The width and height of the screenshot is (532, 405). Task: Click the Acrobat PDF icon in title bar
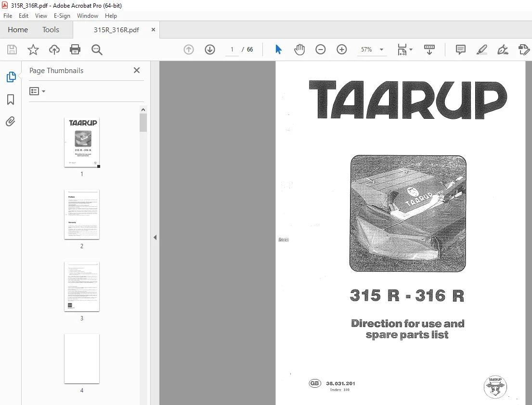5,5
